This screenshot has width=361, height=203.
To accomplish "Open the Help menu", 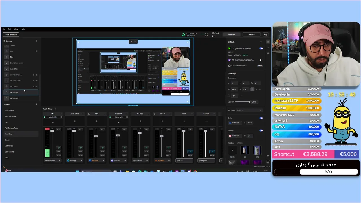I will click(x=23, y=29).
